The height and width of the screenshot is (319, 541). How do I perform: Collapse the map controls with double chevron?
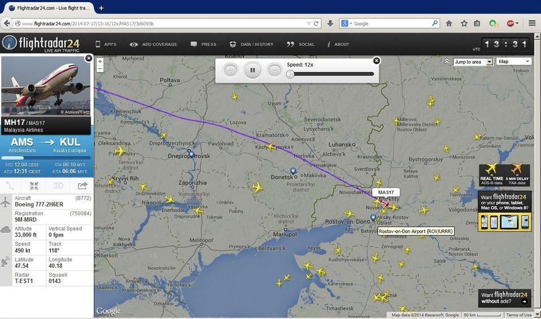447,61
